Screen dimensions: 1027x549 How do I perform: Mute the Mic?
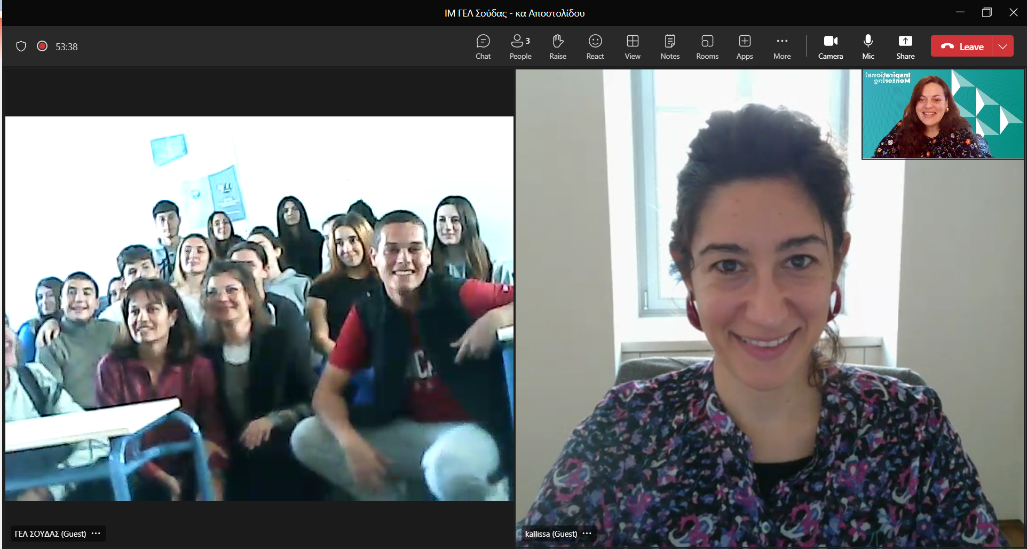pos(868,46)
